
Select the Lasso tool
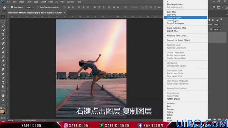click(x=3, y=26)
